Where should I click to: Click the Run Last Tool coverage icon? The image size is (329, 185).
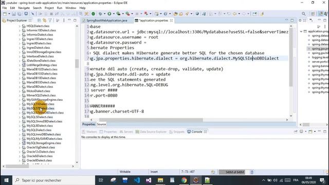coord(119,14)
